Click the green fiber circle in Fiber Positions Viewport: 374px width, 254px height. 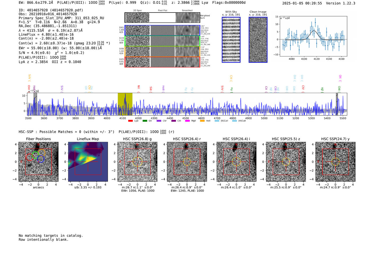click(x=36, y=155)
